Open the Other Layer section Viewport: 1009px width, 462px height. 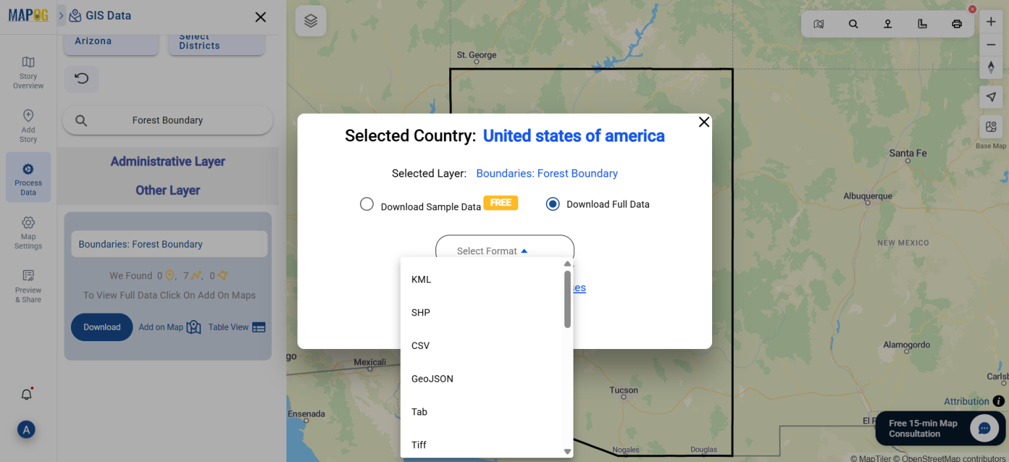pos(168,190)
